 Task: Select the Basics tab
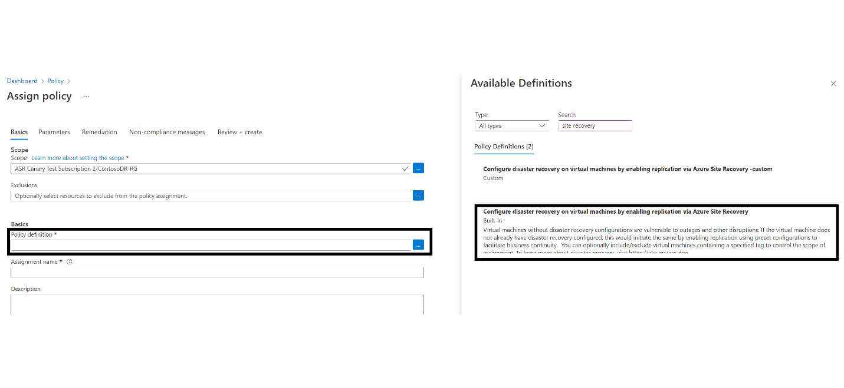coord(19,132)
